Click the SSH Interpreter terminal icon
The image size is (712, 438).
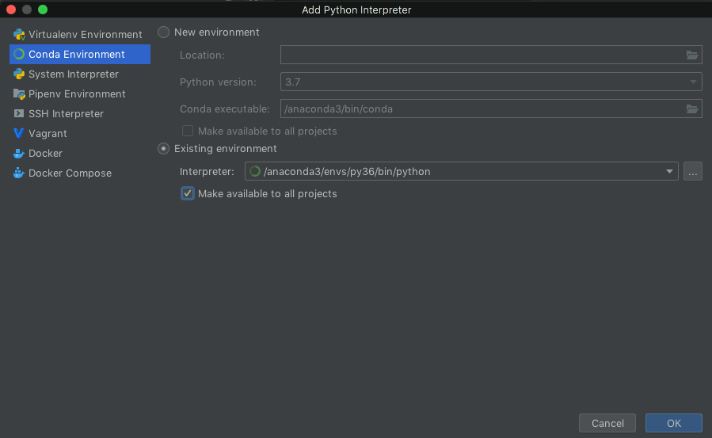[19, 113]
